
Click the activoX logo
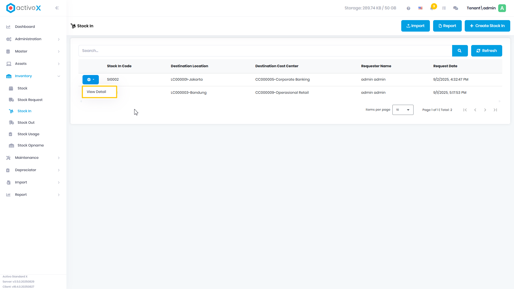(24, 8)
